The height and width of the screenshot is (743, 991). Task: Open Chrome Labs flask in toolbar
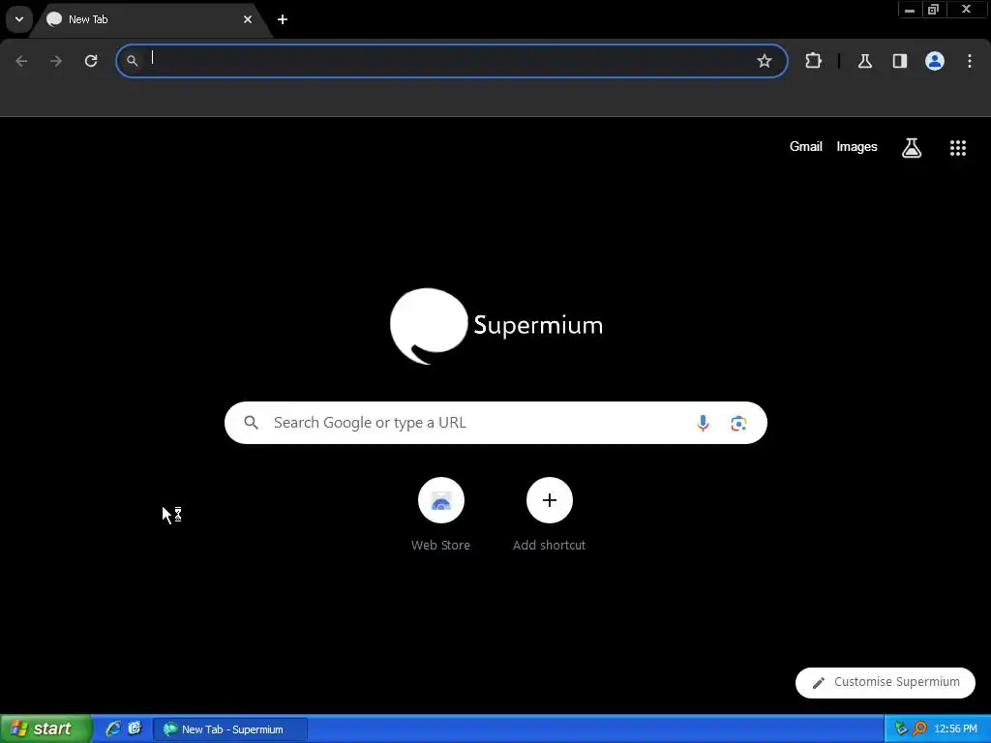tap(864, 61)
